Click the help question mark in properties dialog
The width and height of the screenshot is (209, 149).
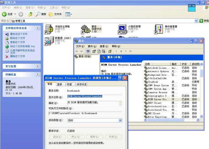click(x=120, y=78)
